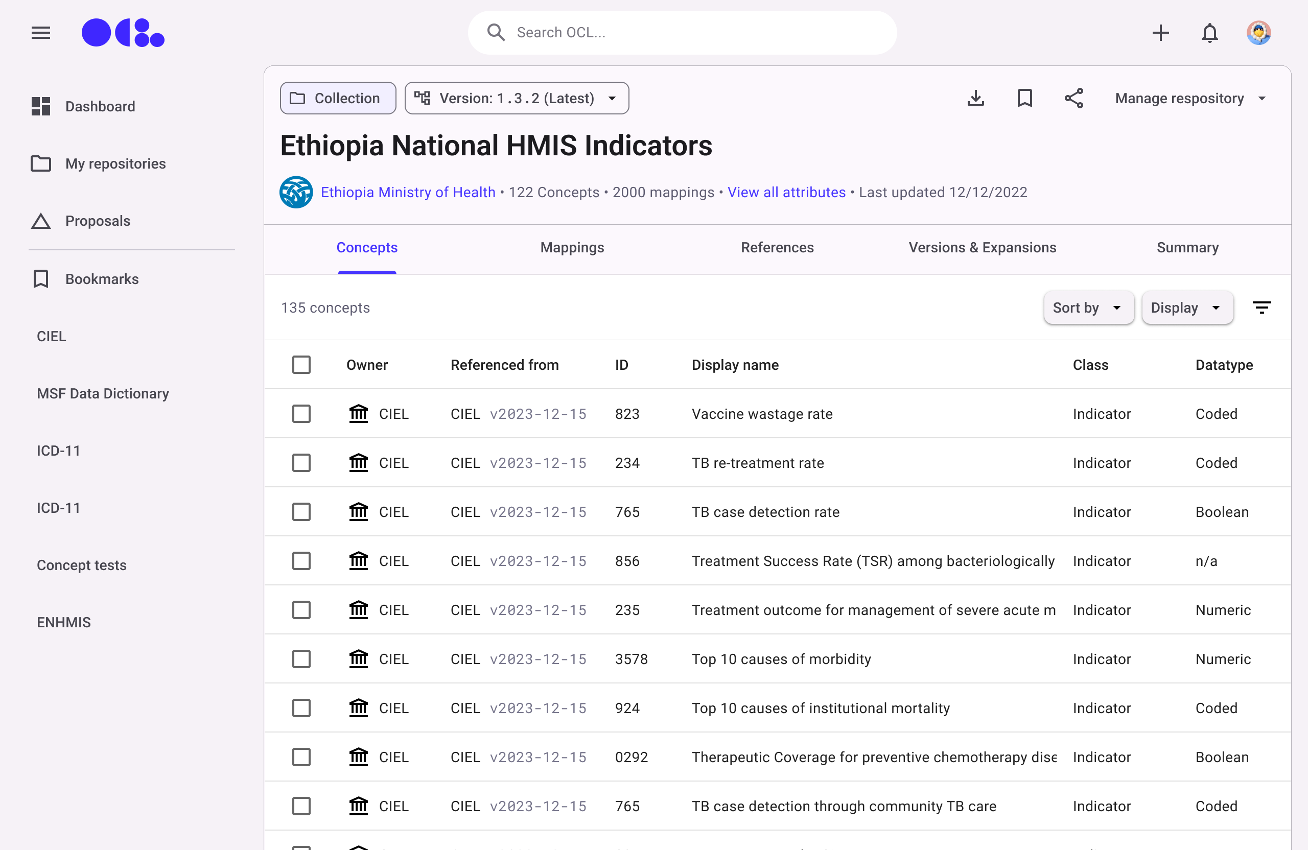
Task: Click the View all attributes link
Action: click(786, 192)
